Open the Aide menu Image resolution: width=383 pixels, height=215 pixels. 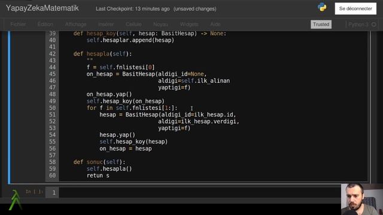pos(215,24)
